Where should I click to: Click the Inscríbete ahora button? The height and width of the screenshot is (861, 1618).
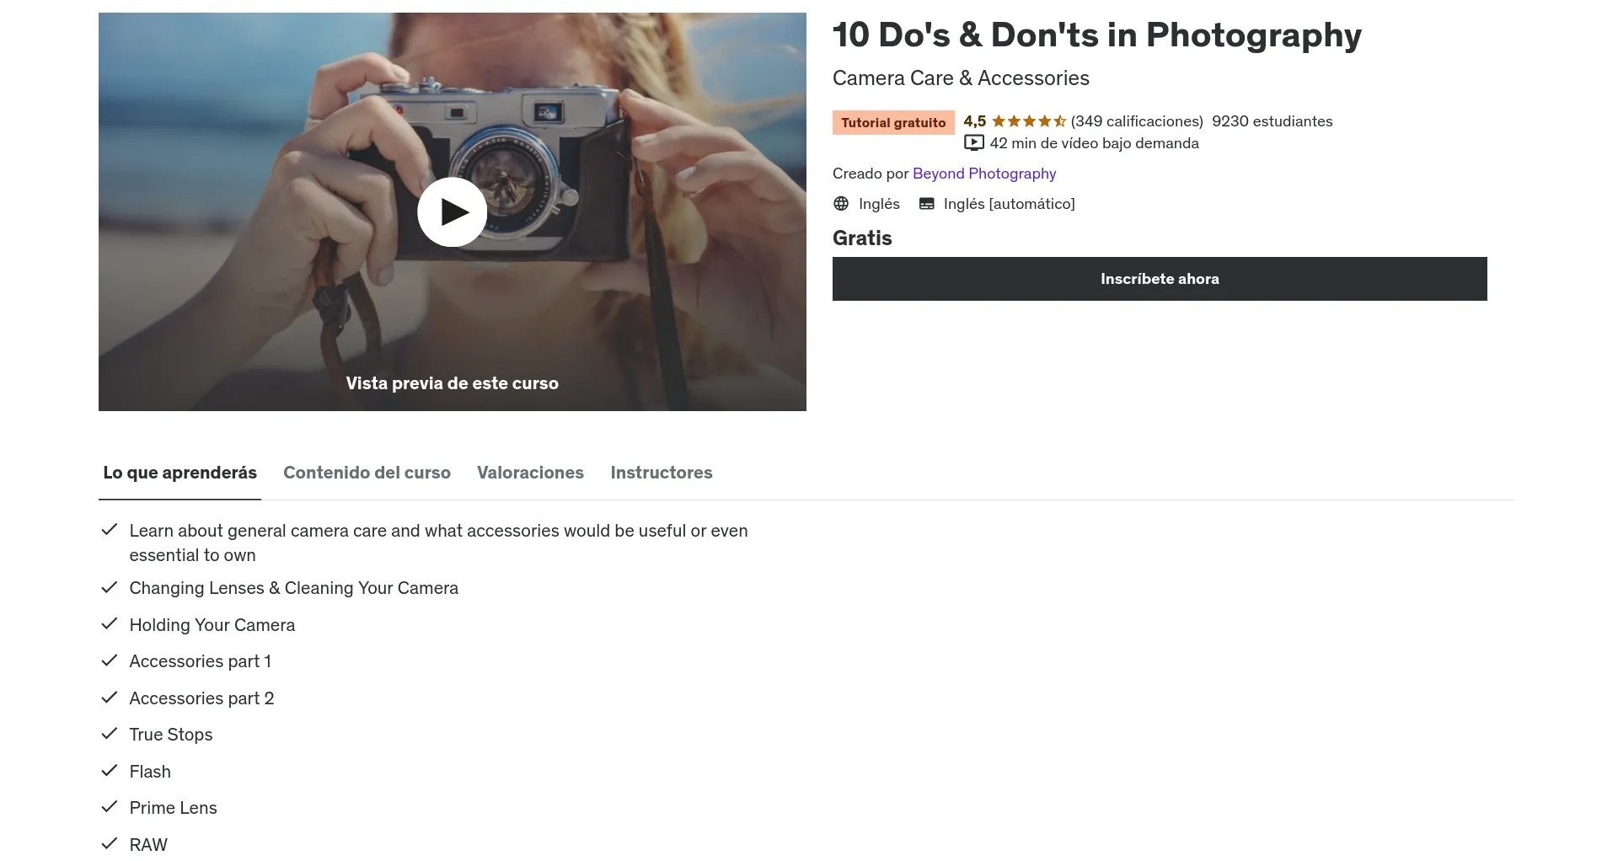click(x=1160, y=278)
